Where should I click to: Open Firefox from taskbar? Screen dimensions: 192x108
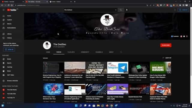tap(107, 106)
